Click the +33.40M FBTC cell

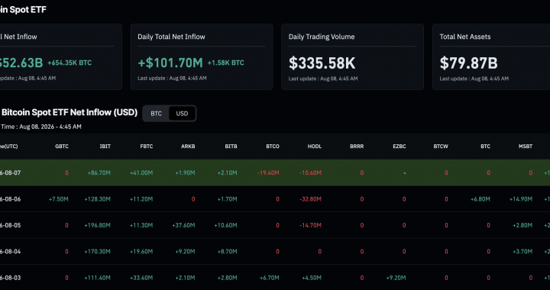(x=141, y=278)
